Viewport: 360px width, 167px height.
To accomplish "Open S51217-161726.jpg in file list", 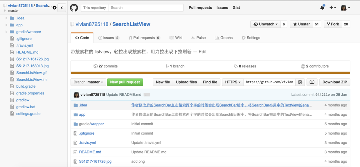I will 95,162.
